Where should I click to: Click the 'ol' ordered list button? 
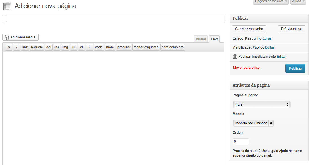[x=82, y=47]
